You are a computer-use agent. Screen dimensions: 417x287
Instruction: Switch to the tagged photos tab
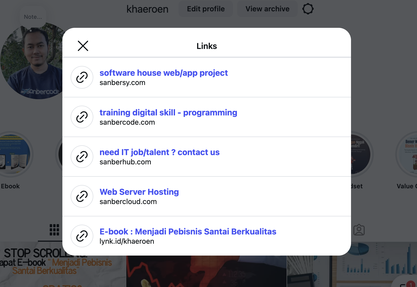coord(359,230)
